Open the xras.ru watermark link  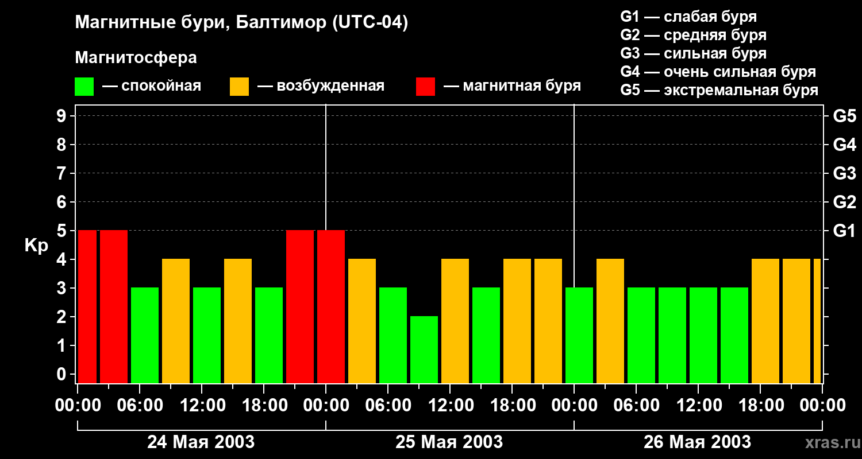830,442
